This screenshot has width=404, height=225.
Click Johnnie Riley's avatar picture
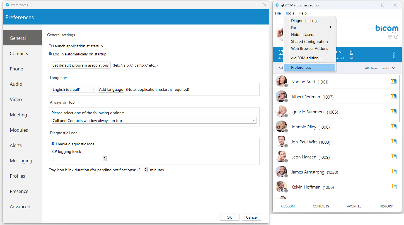tap(281, 126)
